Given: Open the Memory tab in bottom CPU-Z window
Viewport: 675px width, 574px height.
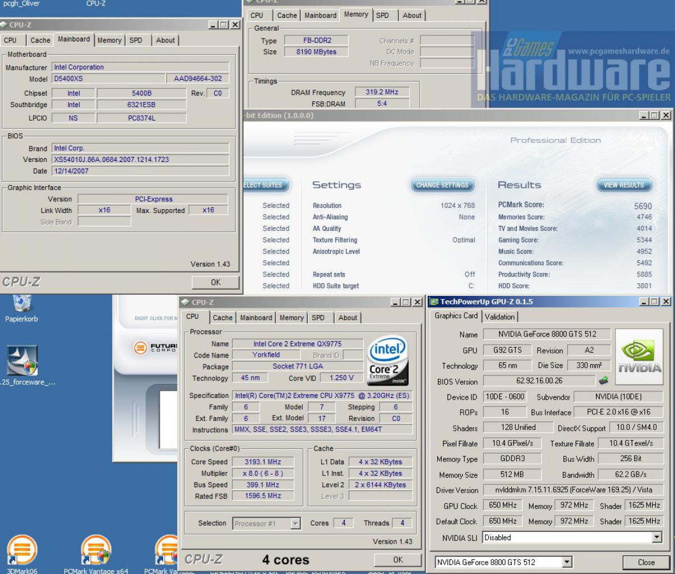Looking at the screenshot, I should click(292, 318).
